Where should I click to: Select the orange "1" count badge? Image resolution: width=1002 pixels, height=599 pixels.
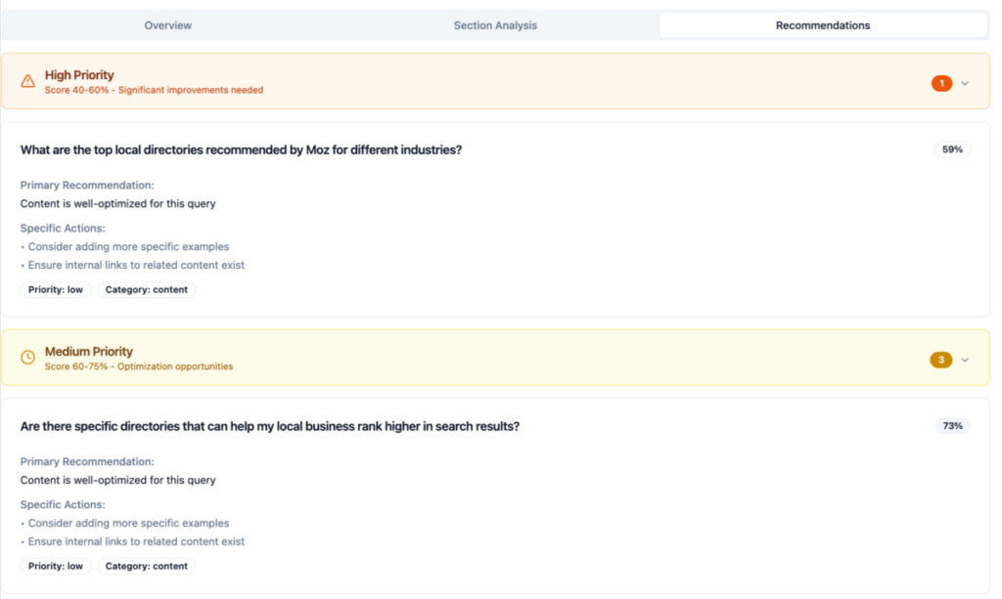[x=941, y=83]
